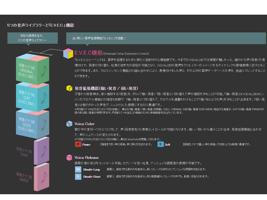Click the Breath-Long label text

[92, 170]
